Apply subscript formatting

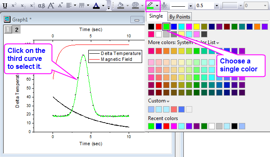coord(23,6)
